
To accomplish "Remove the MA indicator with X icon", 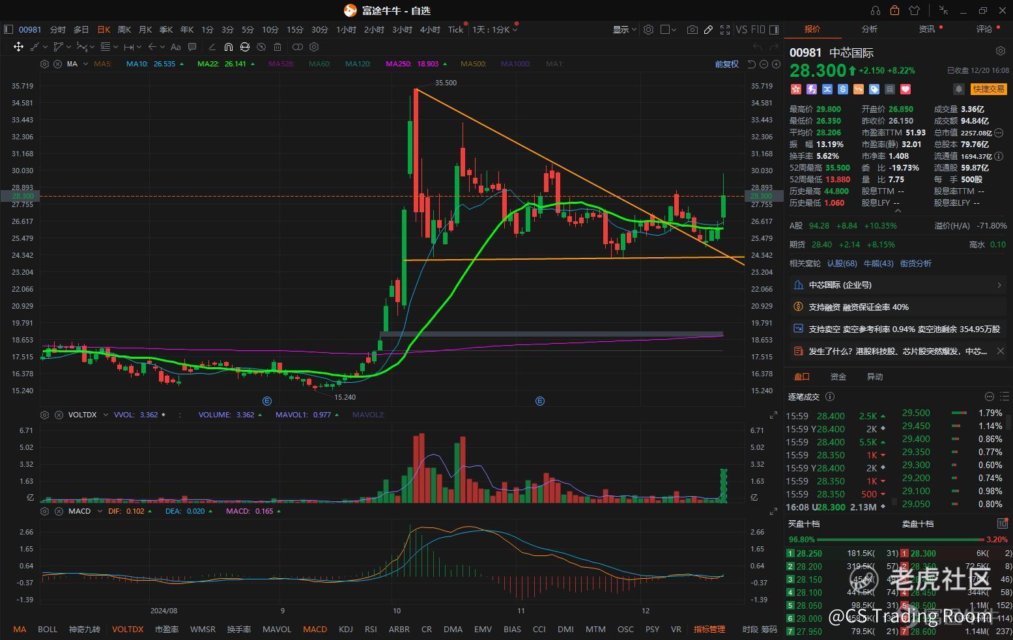I will click(57, 64).
